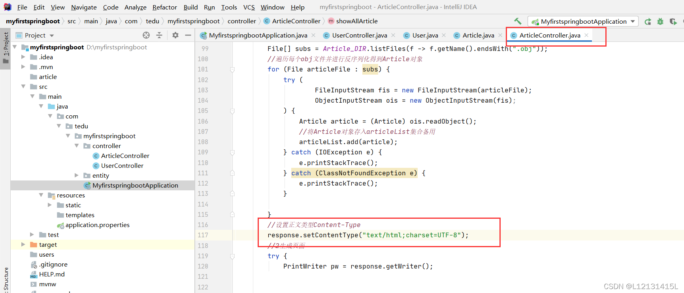Open the Edit menu
Image resolution: width=684 pixels, height=293 pixels.
(x=39, y=7)
